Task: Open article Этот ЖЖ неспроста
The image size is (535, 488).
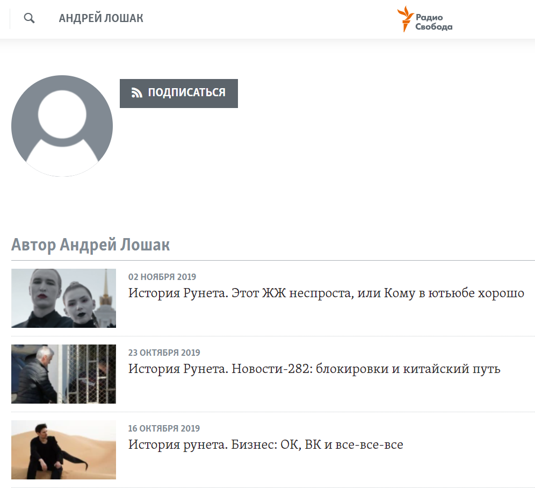Action: [x=326, y=293]
